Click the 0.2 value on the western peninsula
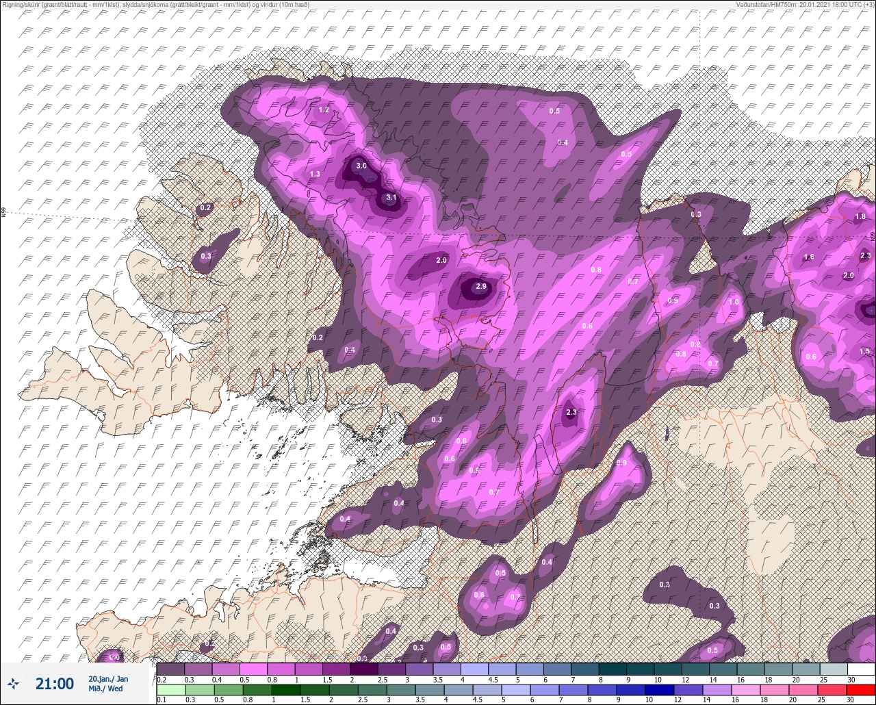This screenshot has height=705, width=876. (x=205, y=207)
